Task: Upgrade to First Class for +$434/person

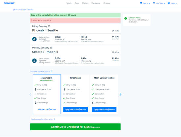Action: [75, 110]
